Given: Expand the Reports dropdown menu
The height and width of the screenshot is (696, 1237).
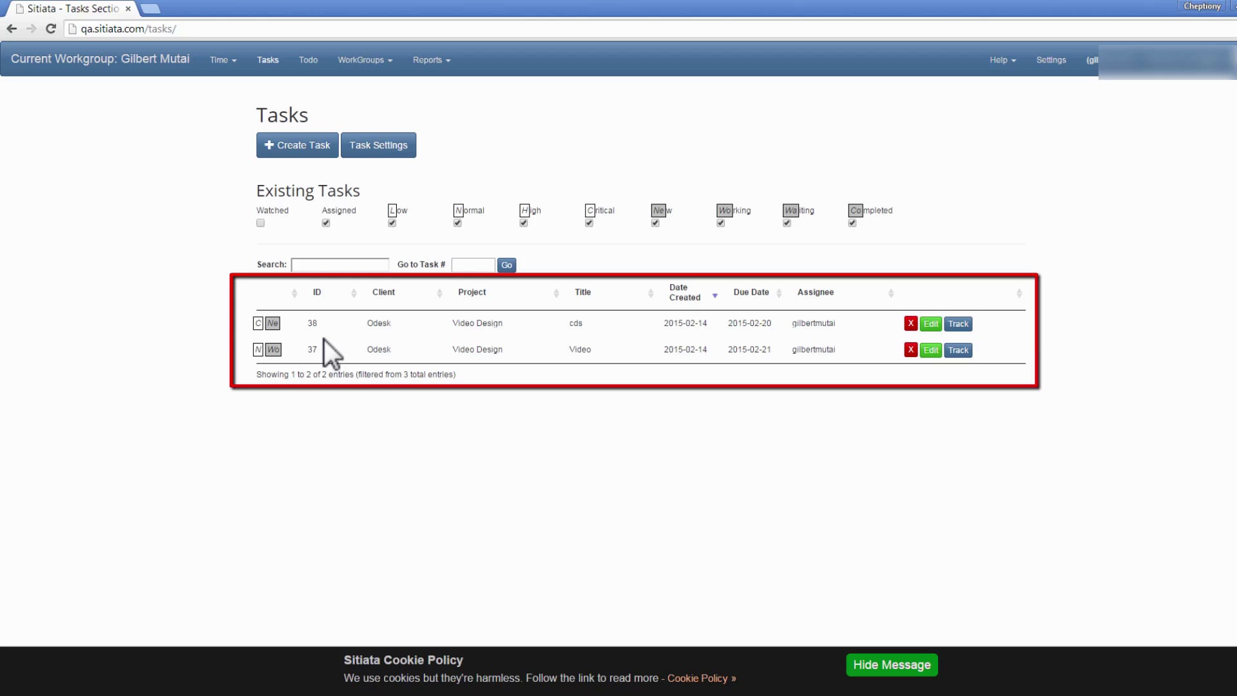Looking at the screenshot, I should 432,60.
